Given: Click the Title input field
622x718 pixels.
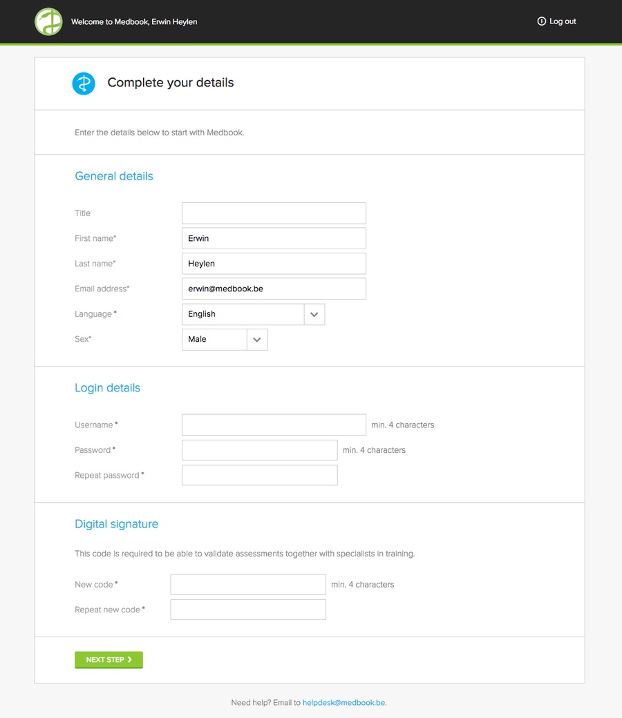Looking at the screenshot, I should pos(274,213).
